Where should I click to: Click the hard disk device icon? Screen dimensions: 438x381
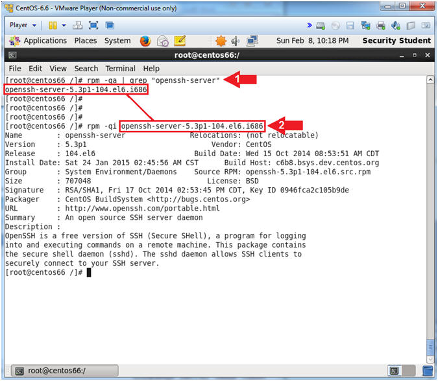321,26
